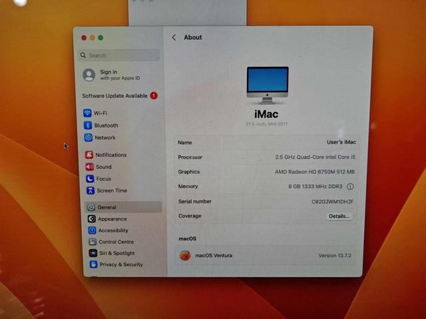The width and height of the screenshot is (426, 319).
Task: Open Control Centre icon
Action: 93,242
